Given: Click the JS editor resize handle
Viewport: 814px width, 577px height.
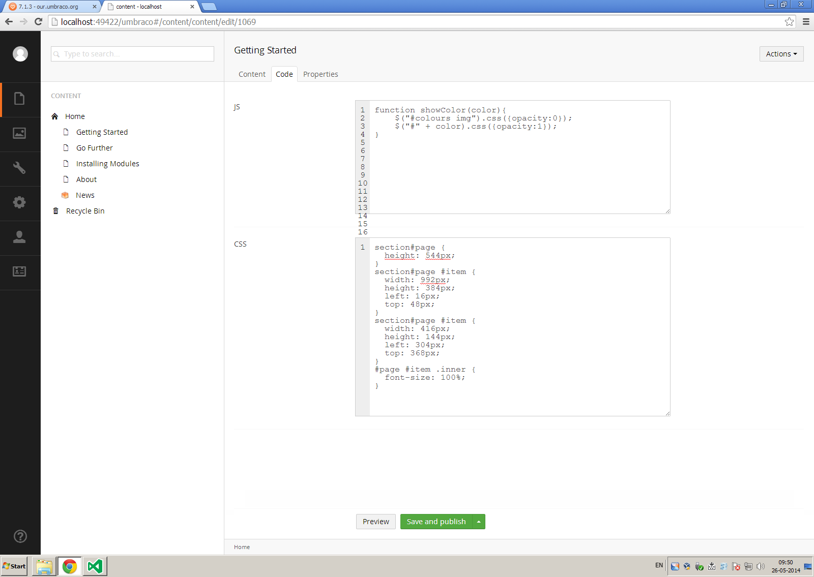Looking at the screenshot, I should point(667,211).
